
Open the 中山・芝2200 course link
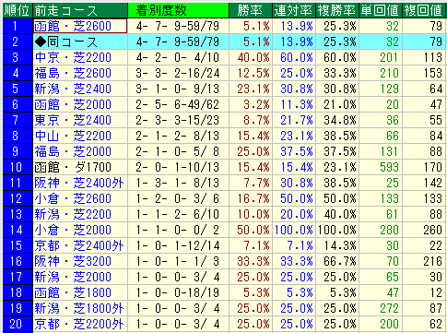pyautogui.click(x=73, y=136)
